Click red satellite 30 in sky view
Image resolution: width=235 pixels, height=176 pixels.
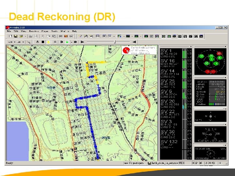coord(219,53)
